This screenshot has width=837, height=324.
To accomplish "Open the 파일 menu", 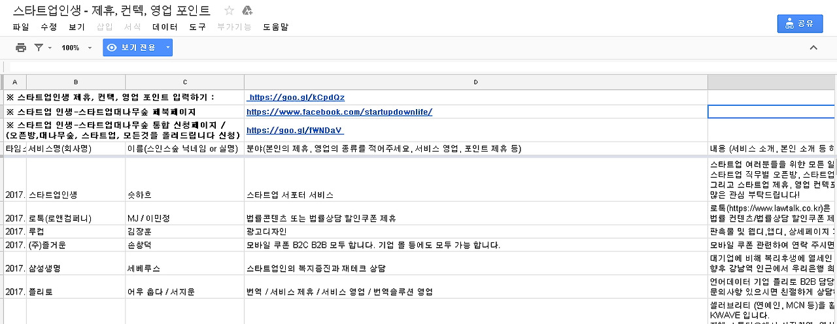I will 21,27.
